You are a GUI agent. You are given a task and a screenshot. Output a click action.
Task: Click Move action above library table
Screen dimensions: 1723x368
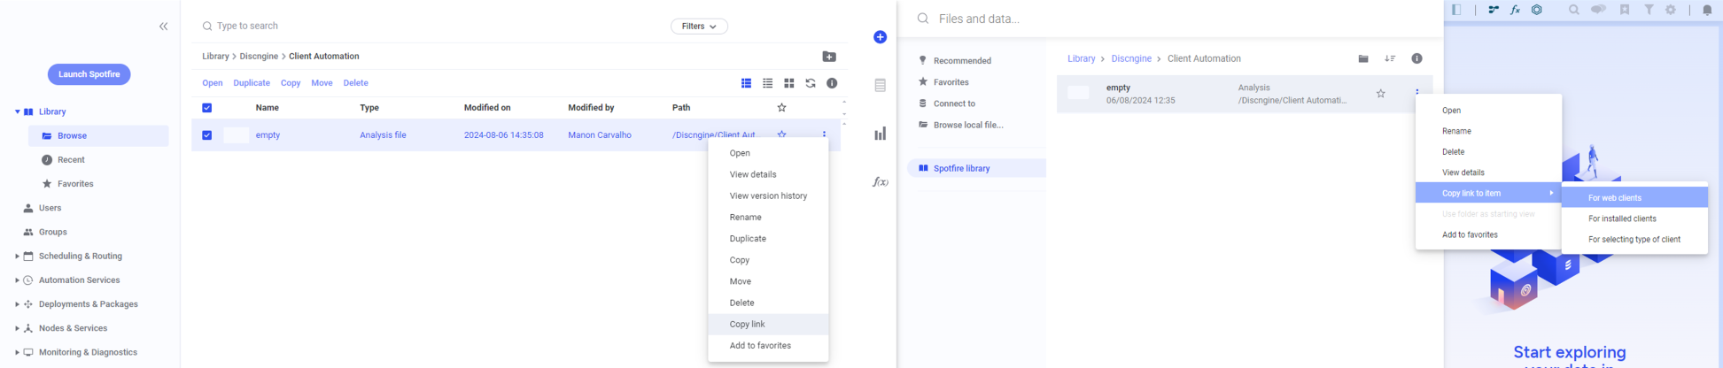322,83
